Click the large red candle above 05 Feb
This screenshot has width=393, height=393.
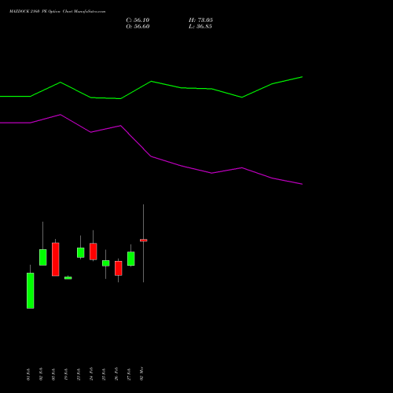56,259
